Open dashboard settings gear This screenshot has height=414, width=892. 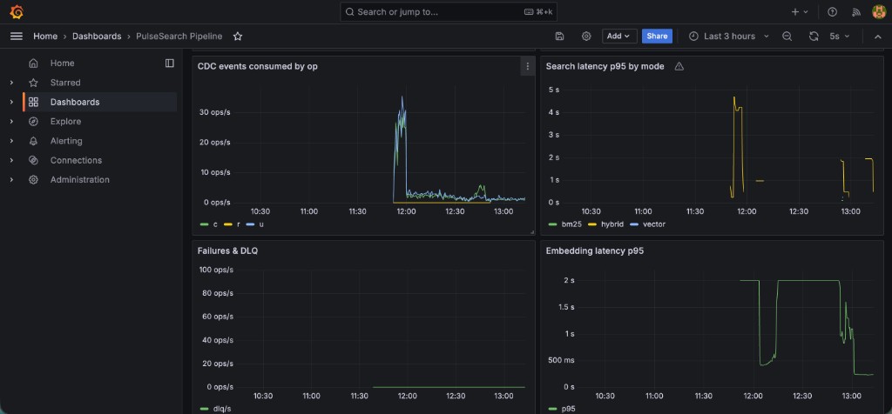pos(586,37)
